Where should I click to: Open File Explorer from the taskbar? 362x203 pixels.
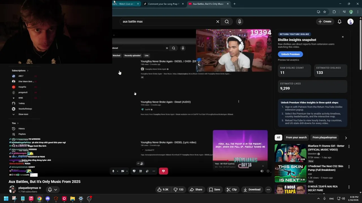click(x=72, y=198)
